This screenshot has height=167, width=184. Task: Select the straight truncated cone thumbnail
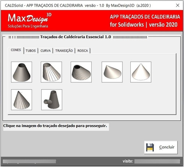pos(21,72)
